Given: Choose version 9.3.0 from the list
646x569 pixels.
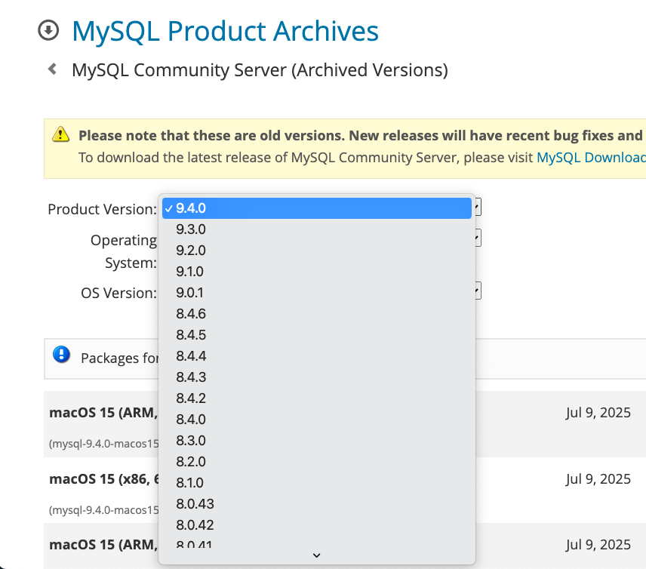Looking at the screenshot, I should point(317,229).
